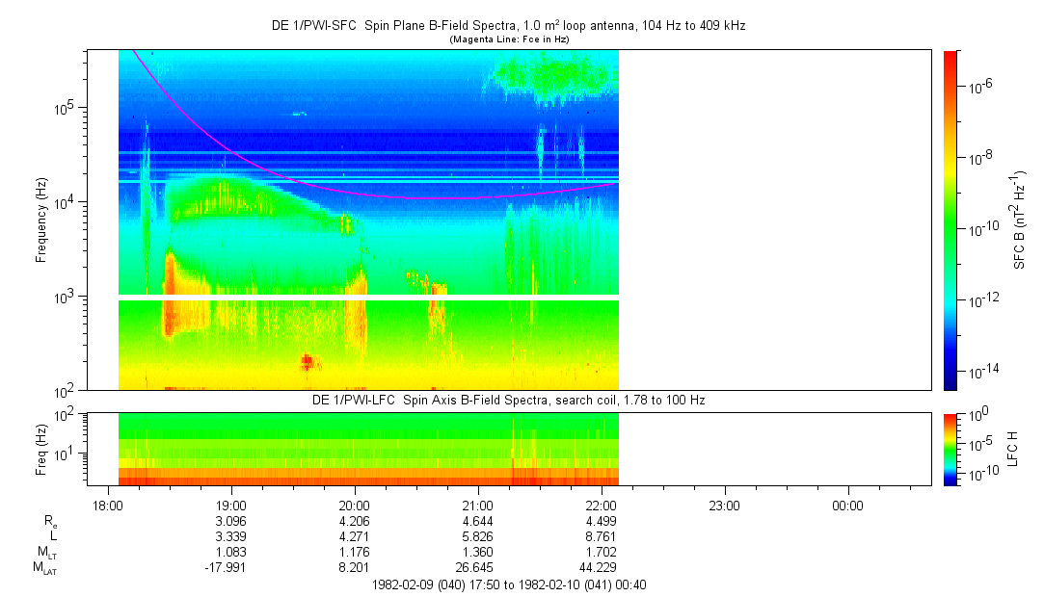Click the MLT value 1.360
The height and width of the screenshot is (597, 1044).
(x=478, y=553)
